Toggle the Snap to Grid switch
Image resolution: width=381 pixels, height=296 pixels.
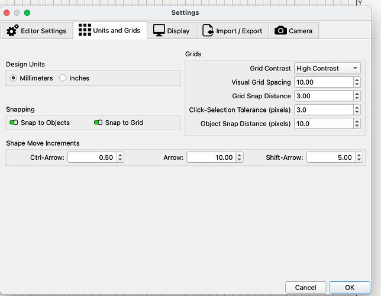[98, 123]
